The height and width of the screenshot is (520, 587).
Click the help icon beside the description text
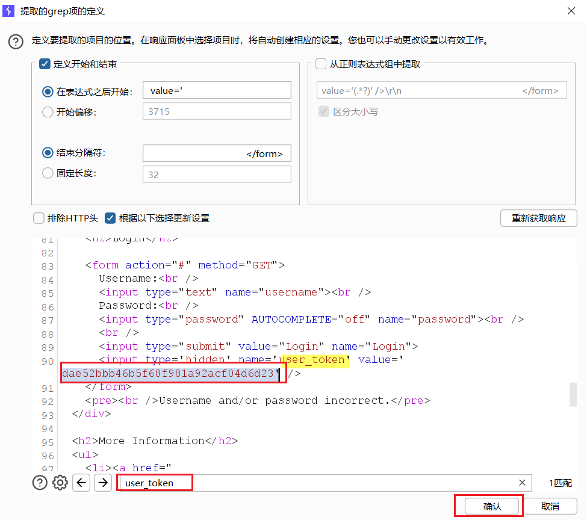pos(15,42)
